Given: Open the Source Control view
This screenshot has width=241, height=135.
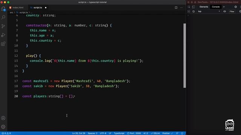Looking at the screenshot, I should (x=3, y=26).
